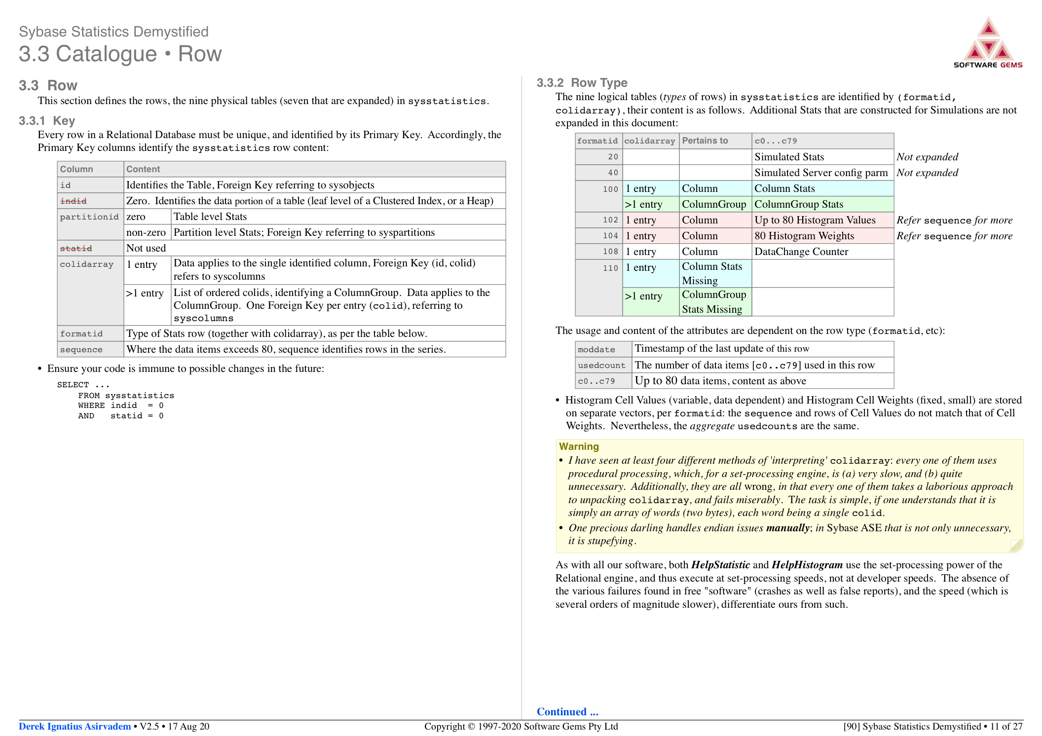This screenshot has width=1042, height=736.
Task: Click the "colidarray" column header
Action: 650,141
